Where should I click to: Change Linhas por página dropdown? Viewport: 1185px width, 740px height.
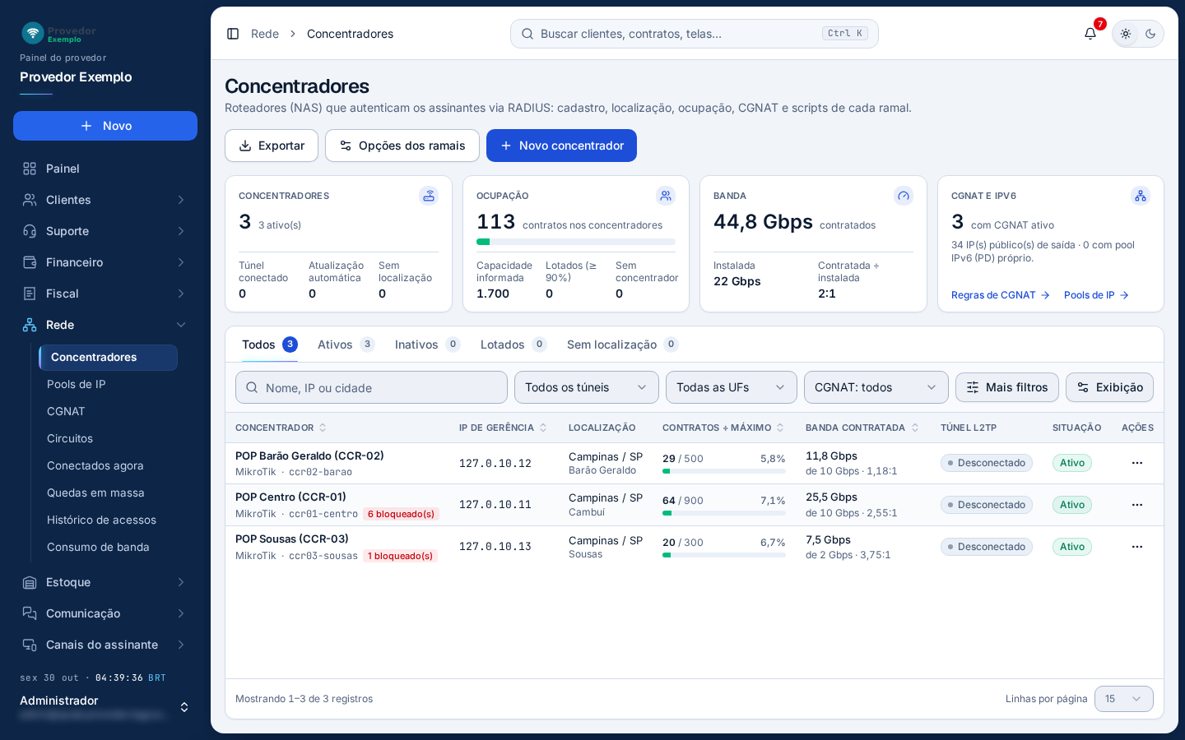[x=1124, y=699]
